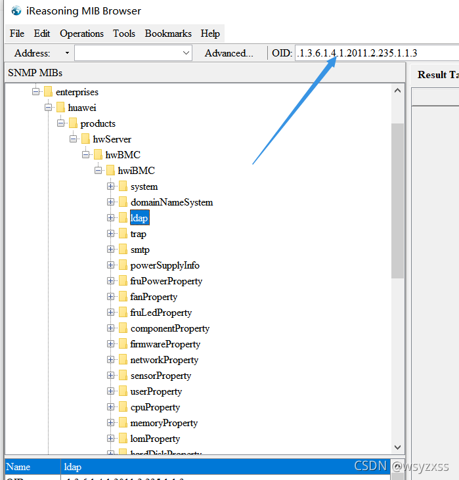Viewport: 459px width, 480px height.
Task: Expand the fanProperty node
Action: [110, 296]
